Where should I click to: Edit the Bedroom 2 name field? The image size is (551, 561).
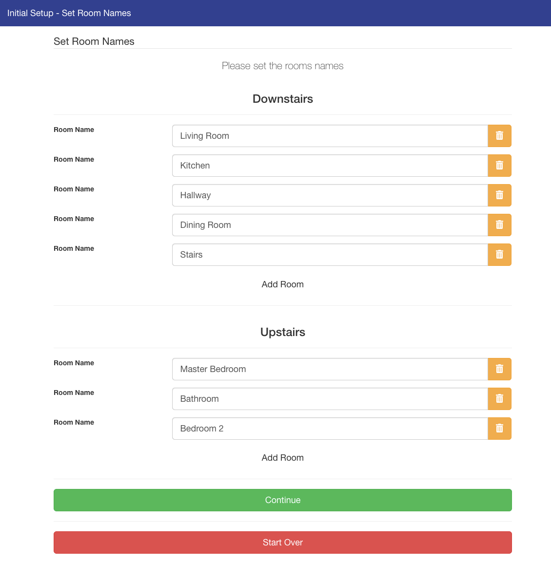[330, 428]
